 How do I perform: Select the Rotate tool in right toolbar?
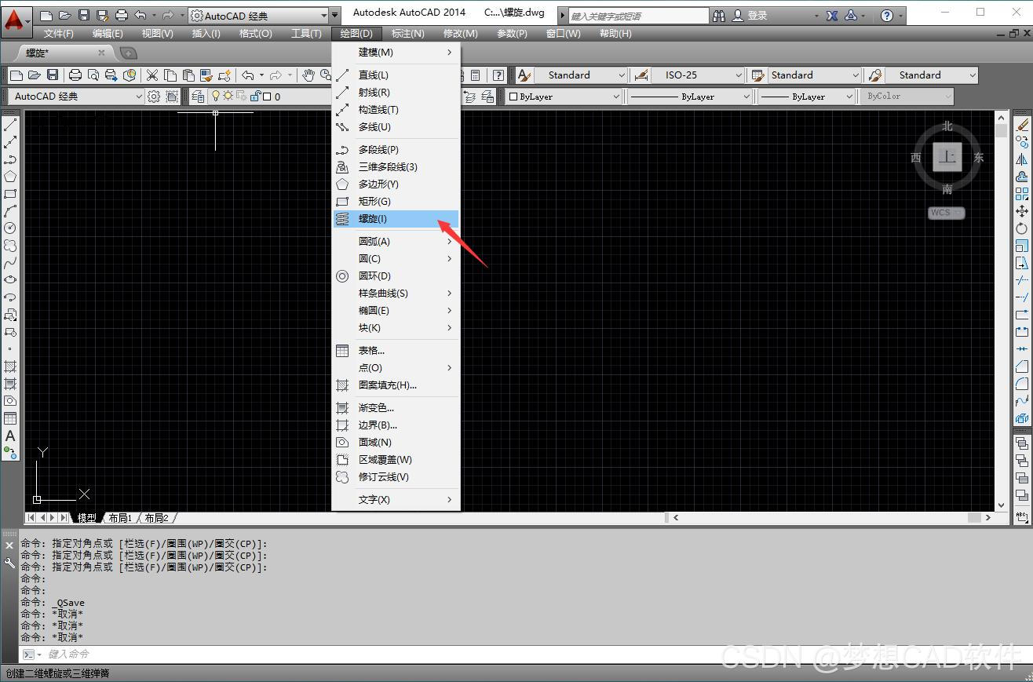[1022, 228]
